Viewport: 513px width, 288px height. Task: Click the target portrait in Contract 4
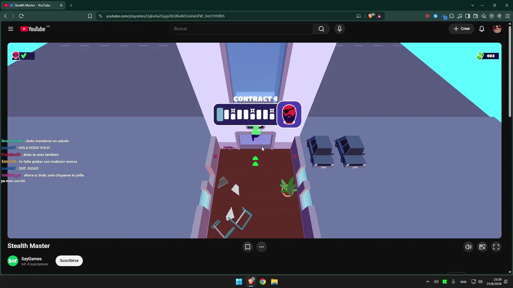pos(289,114)
